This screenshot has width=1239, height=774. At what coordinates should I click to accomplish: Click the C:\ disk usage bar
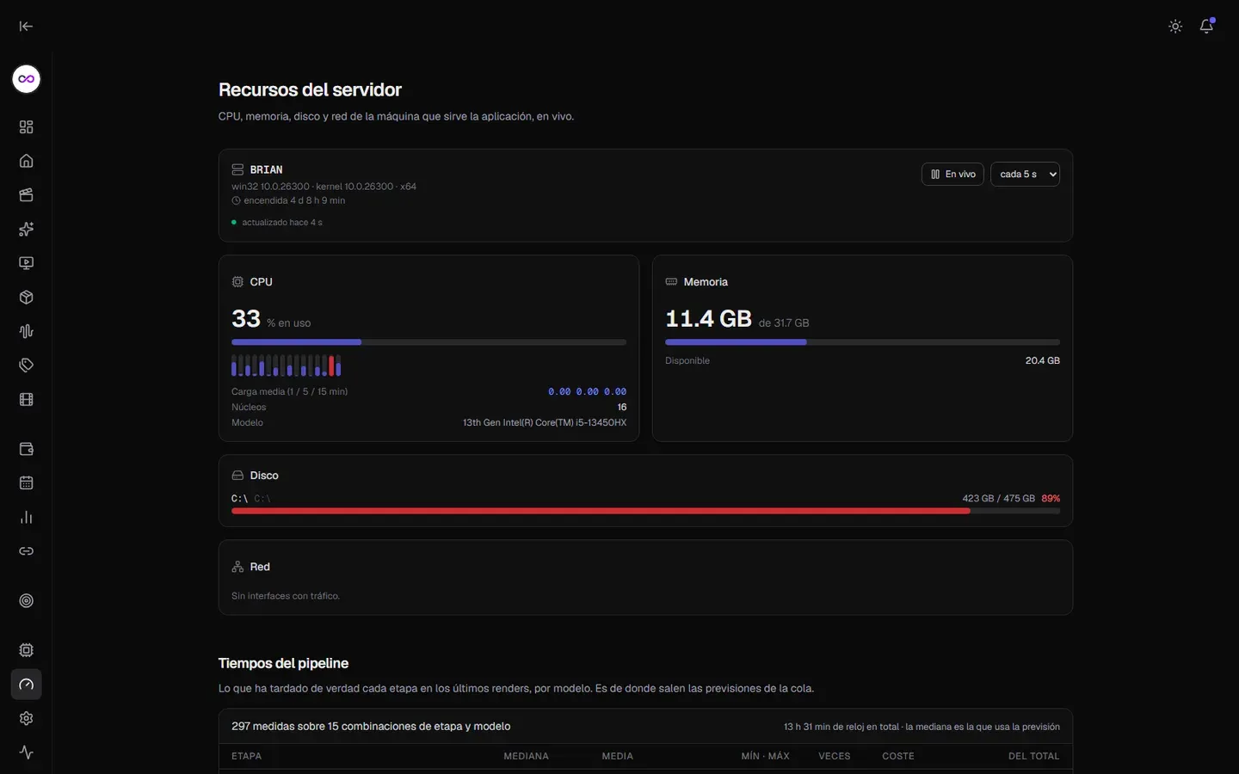645,511
